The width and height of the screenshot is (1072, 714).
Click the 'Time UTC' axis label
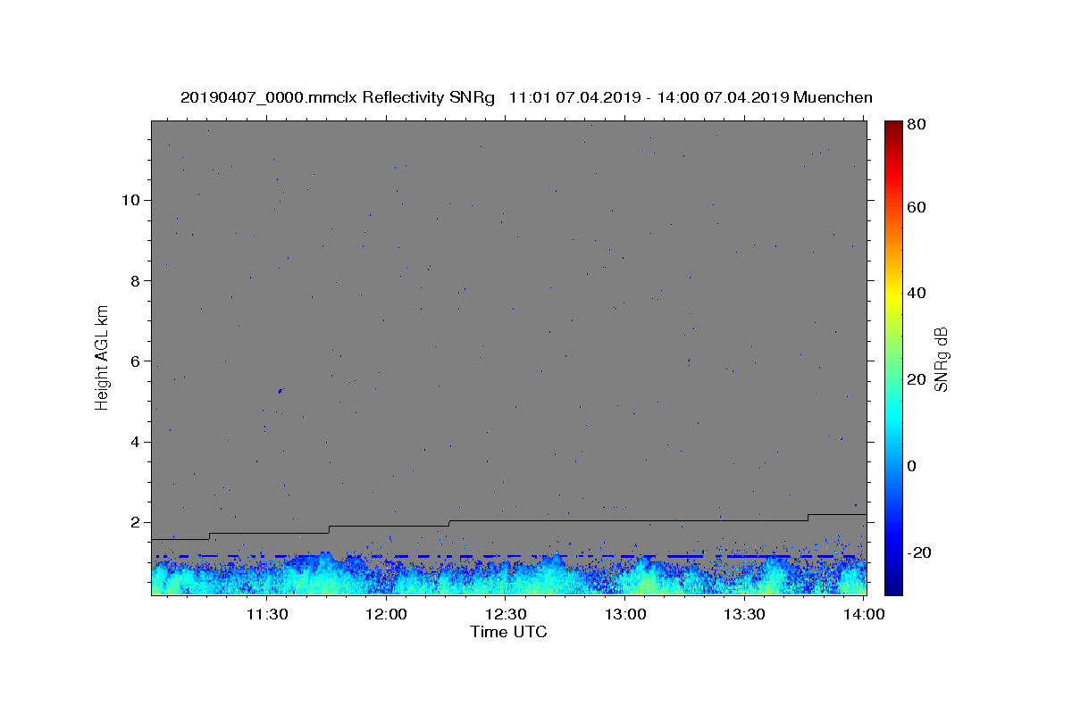coord(508,632)
